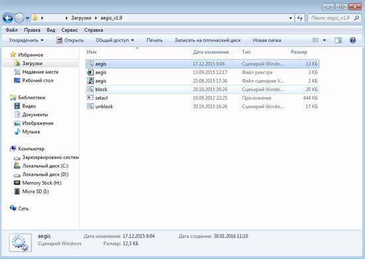The image size is (365, 259).
Task: Click the Открыть toolbar button
Action: (70, 40)
